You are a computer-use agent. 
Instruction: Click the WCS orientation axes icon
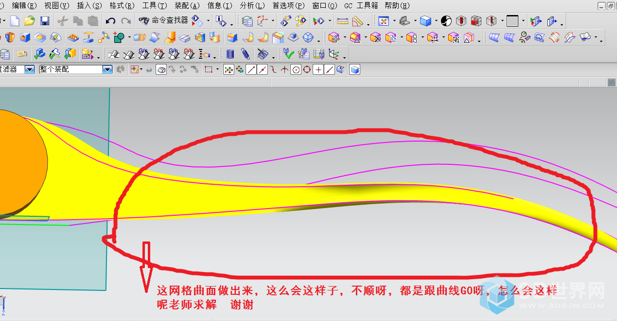click(263, 21)
